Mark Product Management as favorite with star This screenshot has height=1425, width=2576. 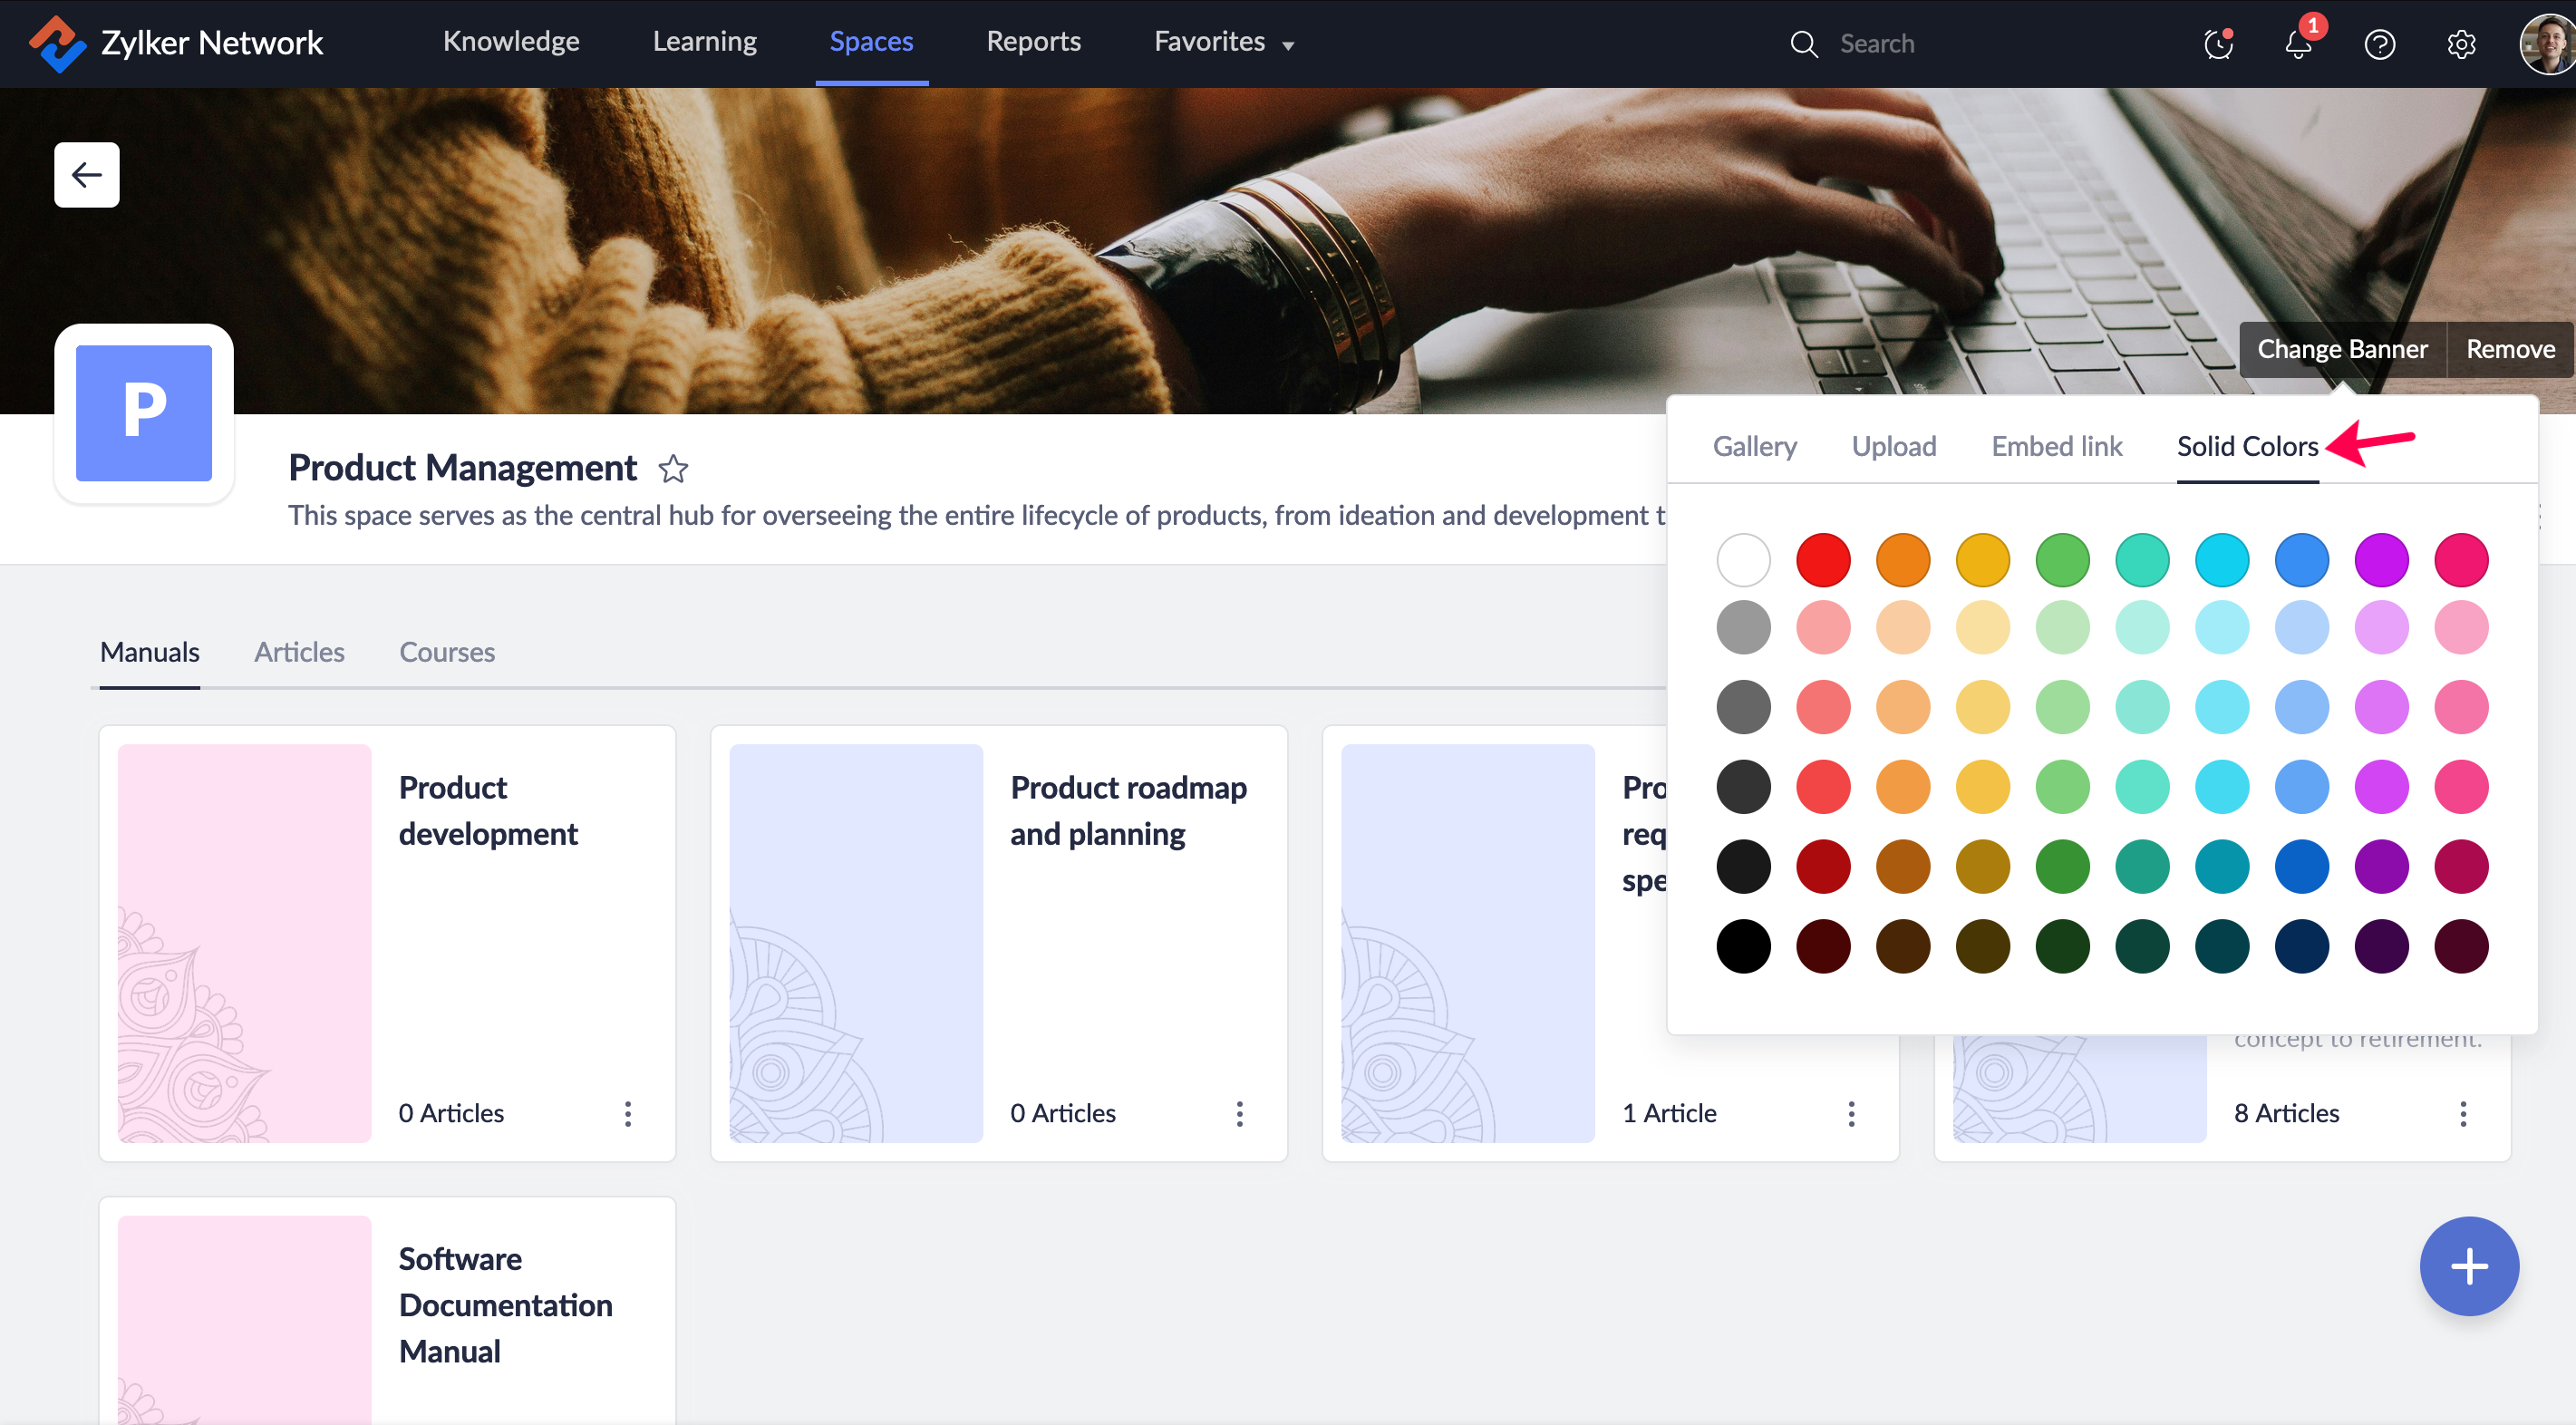(x=673, y=468)
